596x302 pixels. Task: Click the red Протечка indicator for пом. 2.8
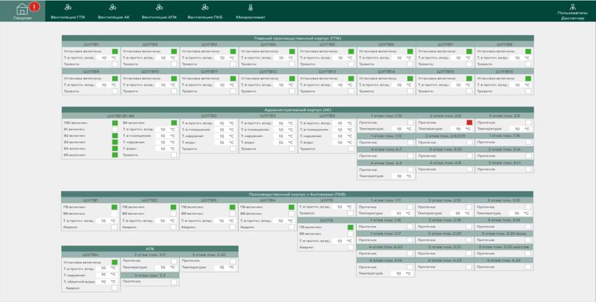click(469, 122)
